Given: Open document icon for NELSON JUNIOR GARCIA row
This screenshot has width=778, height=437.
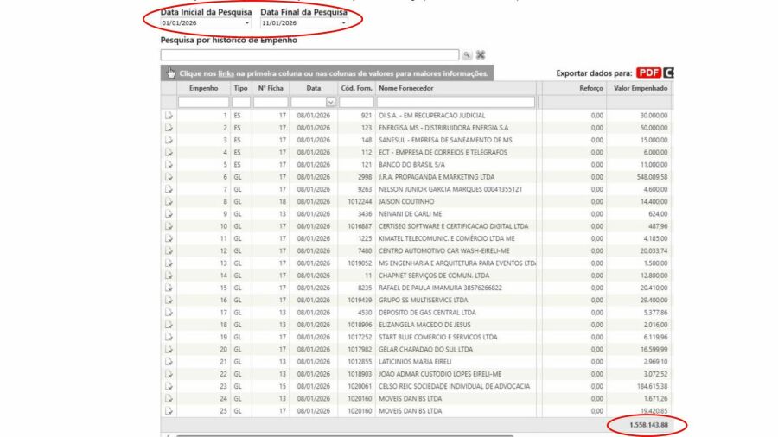Looking at the screenshot, I should [x=169, y=189].
